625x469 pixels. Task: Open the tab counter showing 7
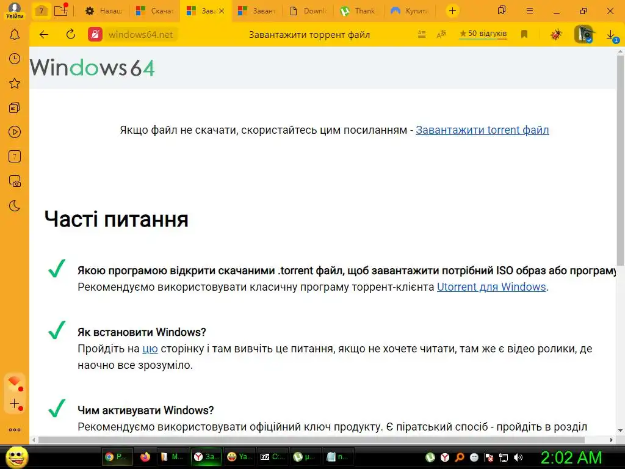[41, 11]
